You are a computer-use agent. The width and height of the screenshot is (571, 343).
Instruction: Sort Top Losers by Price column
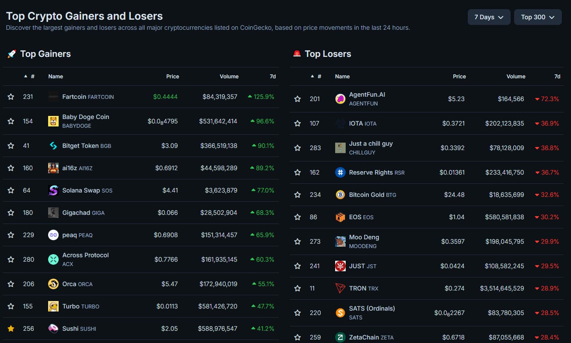[459, 76]
